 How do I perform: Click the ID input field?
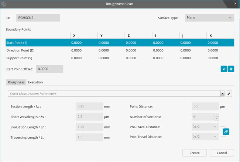pyautogui.click(x=38, y=18)
